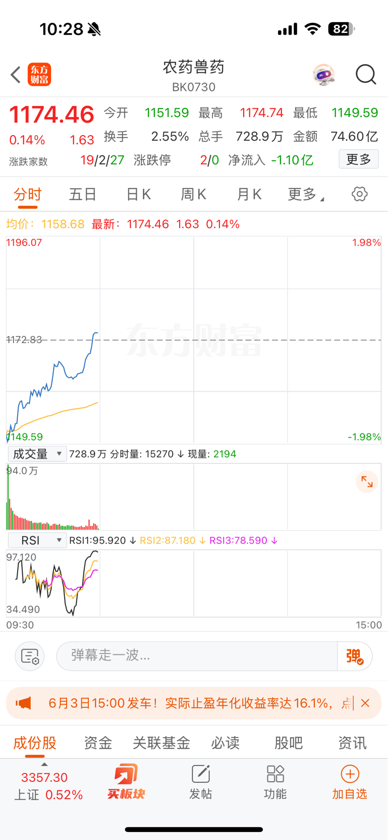Toggle danmaku with the 弹 button
Screen dimensions: 388x840
(x=355, y=656)
